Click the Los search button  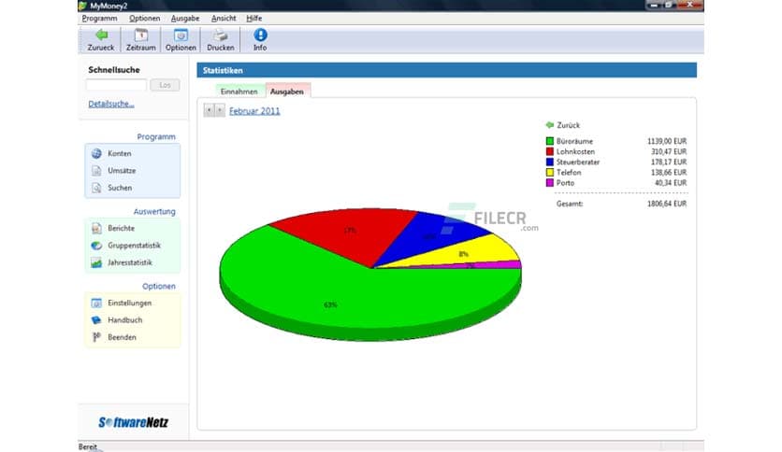click(x=165, y=85)
